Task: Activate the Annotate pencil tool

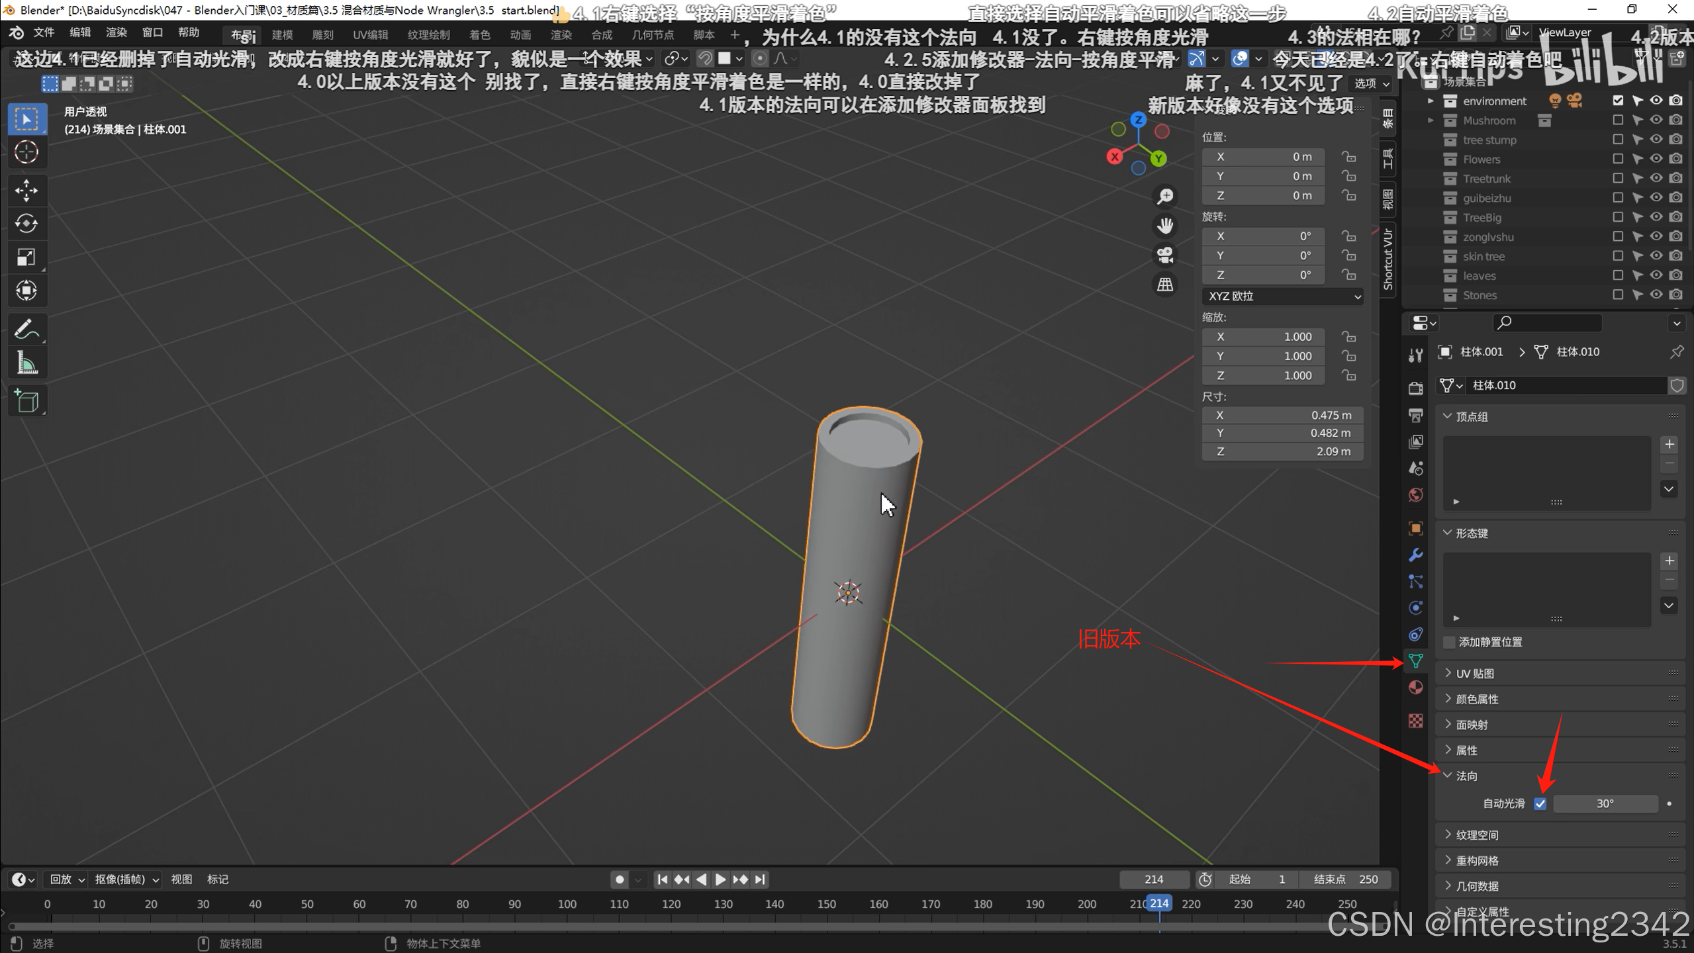Action: [x=26, y=329]
